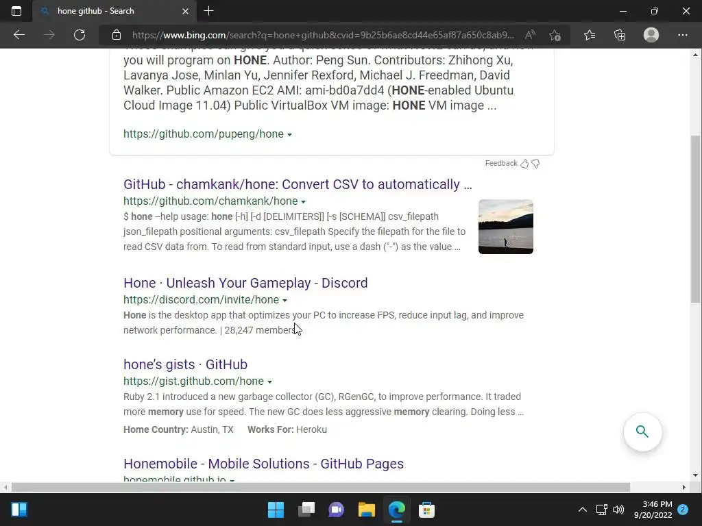702x526 pixels.
Task: Open the Read aloud tool
Action: click(x=530, y=35)
